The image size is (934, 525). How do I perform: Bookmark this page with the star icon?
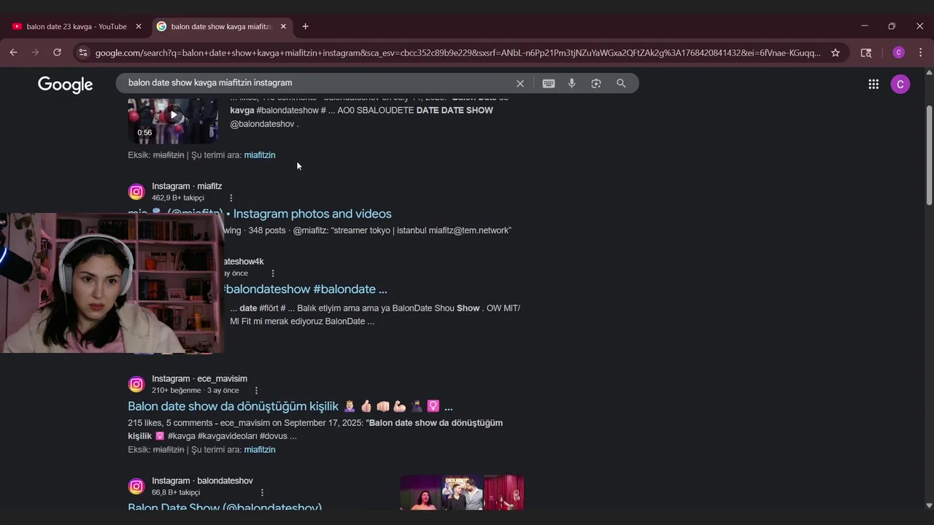[x=835, y=52]
